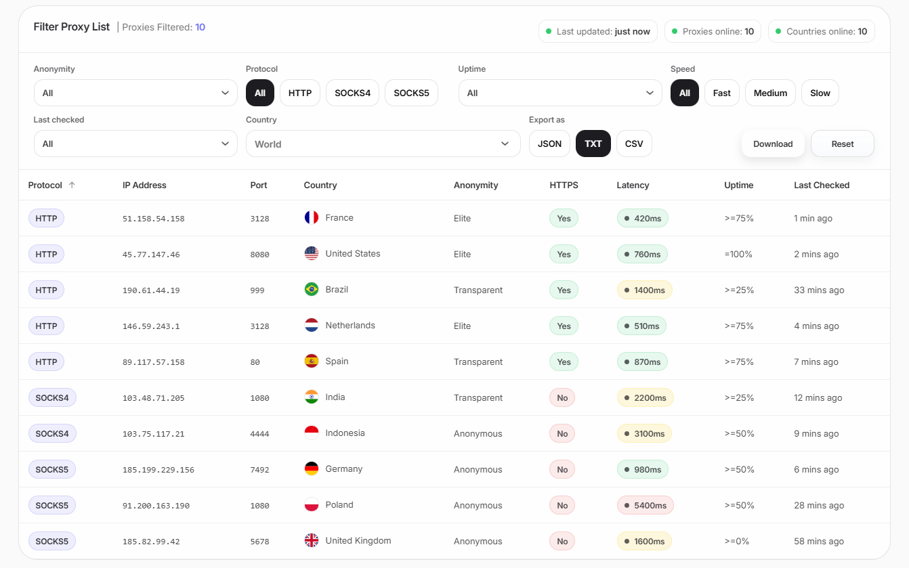Screen dimensions: 909x568
Task: Open the Last checked dropdown
Action: point(135,144)
